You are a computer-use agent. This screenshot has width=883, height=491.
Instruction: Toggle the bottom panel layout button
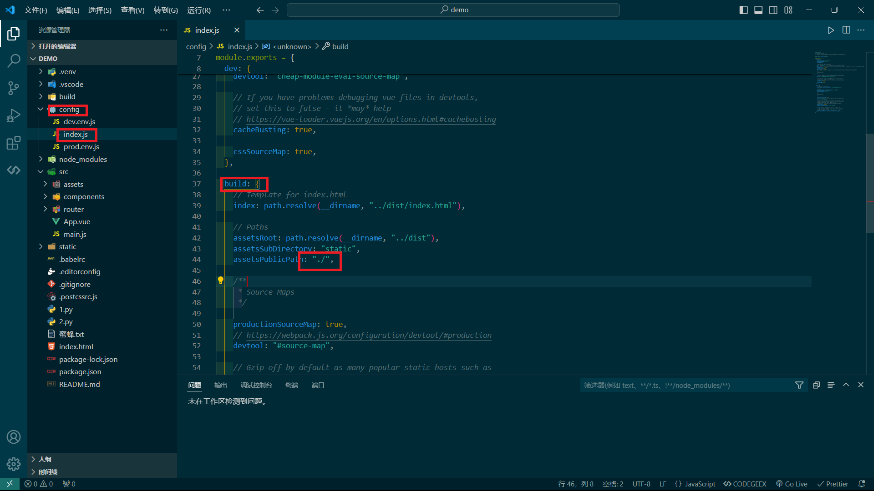pyautogui.click(x=758, y=10)
